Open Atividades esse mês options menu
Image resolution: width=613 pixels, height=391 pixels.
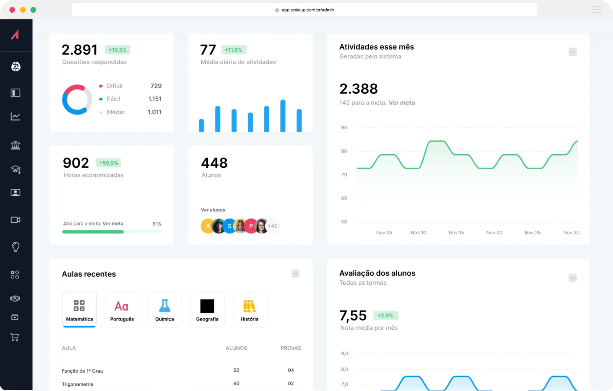[572, 52]
